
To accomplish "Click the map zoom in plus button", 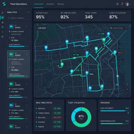I will (x=127, y=89).
